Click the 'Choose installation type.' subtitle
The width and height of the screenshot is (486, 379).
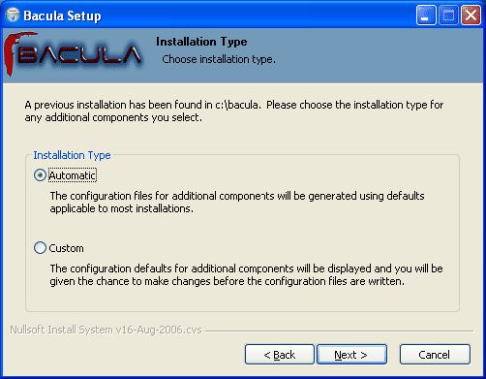point(219,59)
